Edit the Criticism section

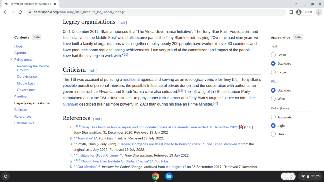93,71
